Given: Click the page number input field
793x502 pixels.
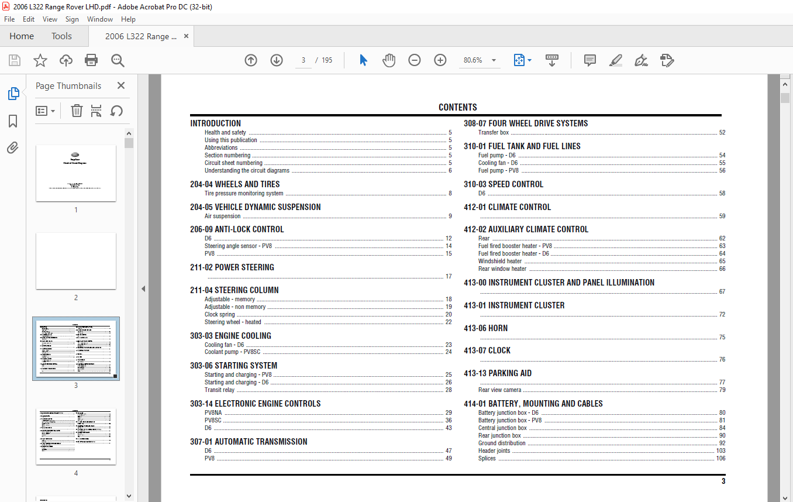Looking at the screenshot, I should point(304,60).
